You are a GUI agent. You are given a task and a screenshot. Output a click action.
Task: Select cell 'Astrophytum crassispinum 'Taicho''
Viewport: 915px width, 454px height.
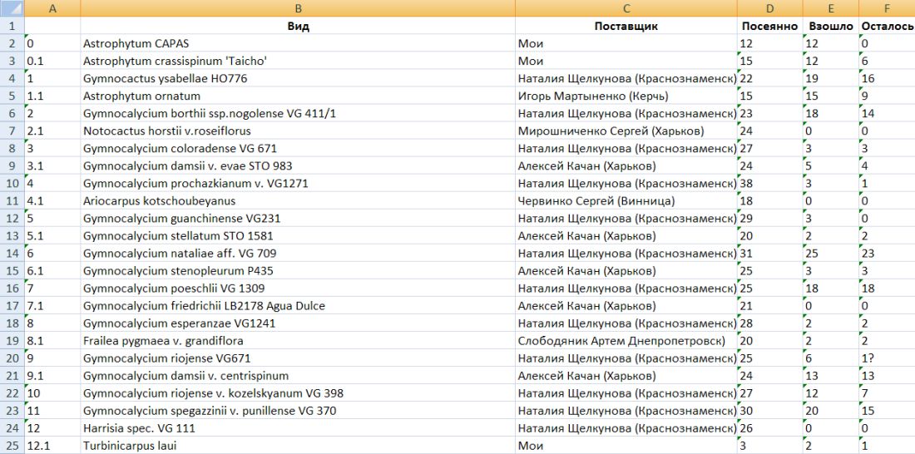click(298, 61)
